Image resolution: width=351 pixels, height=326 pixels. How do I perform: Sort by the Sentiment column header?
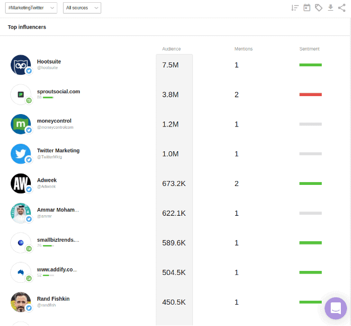pyautogui.click(x=309, y=49)
